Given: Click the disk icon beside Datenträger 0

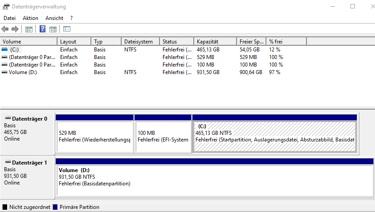Looking at the screenshot, I should click(x=8, y=118).
